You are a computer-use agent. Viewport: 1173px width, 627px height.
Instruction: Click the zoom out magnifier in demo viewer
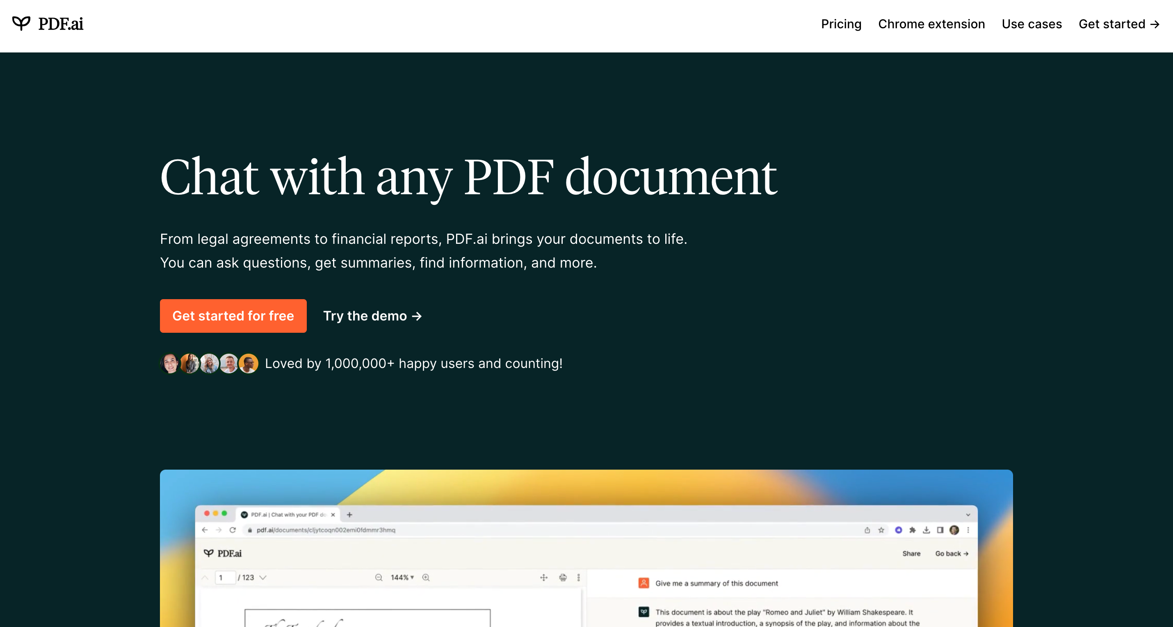tap(379, 577)
